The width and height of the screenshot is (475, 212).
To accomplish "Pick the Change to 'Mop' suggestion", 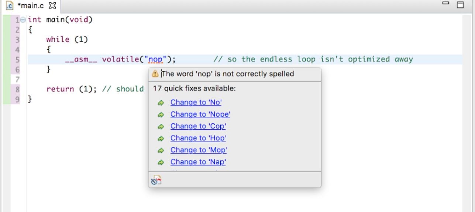I will coord(199,150).
